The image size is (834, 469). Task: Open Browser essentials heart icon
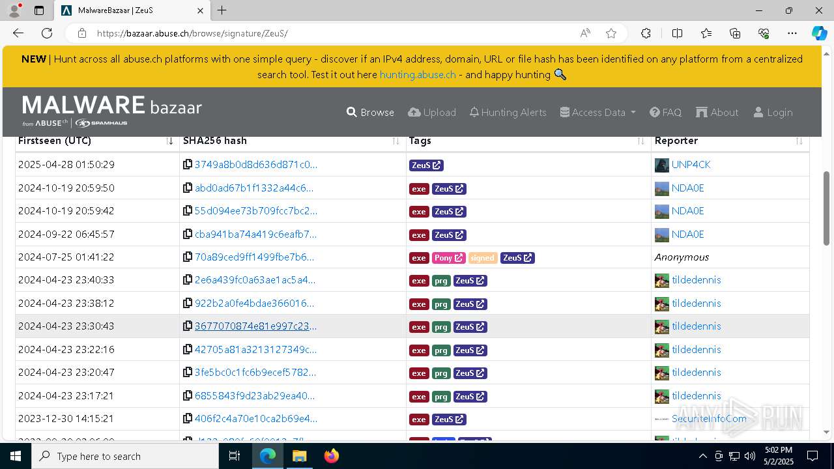click(764, 33)
